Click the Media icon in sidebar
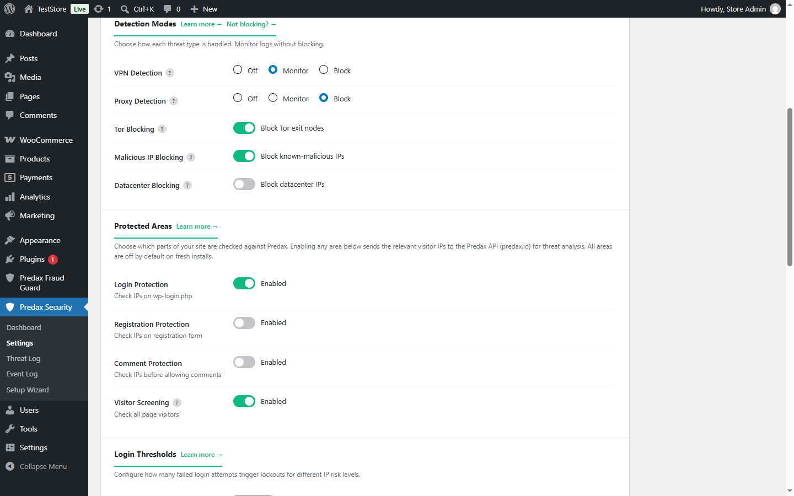Screen dimensions: 794x496 [x=10, y=77]
